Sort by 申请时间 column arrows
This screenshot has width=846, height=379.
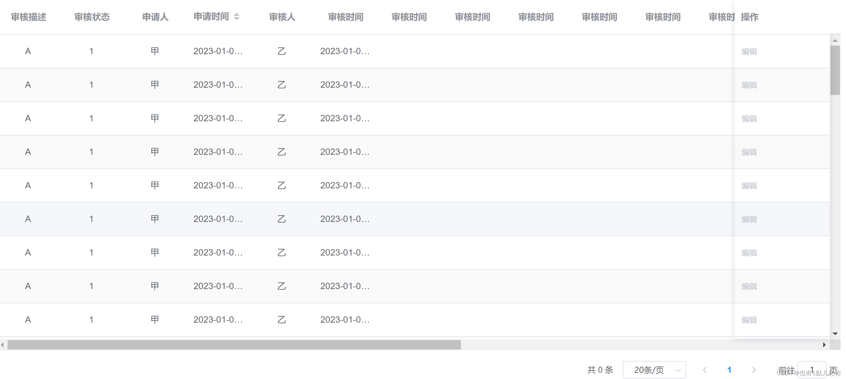(x=236, y=16)
